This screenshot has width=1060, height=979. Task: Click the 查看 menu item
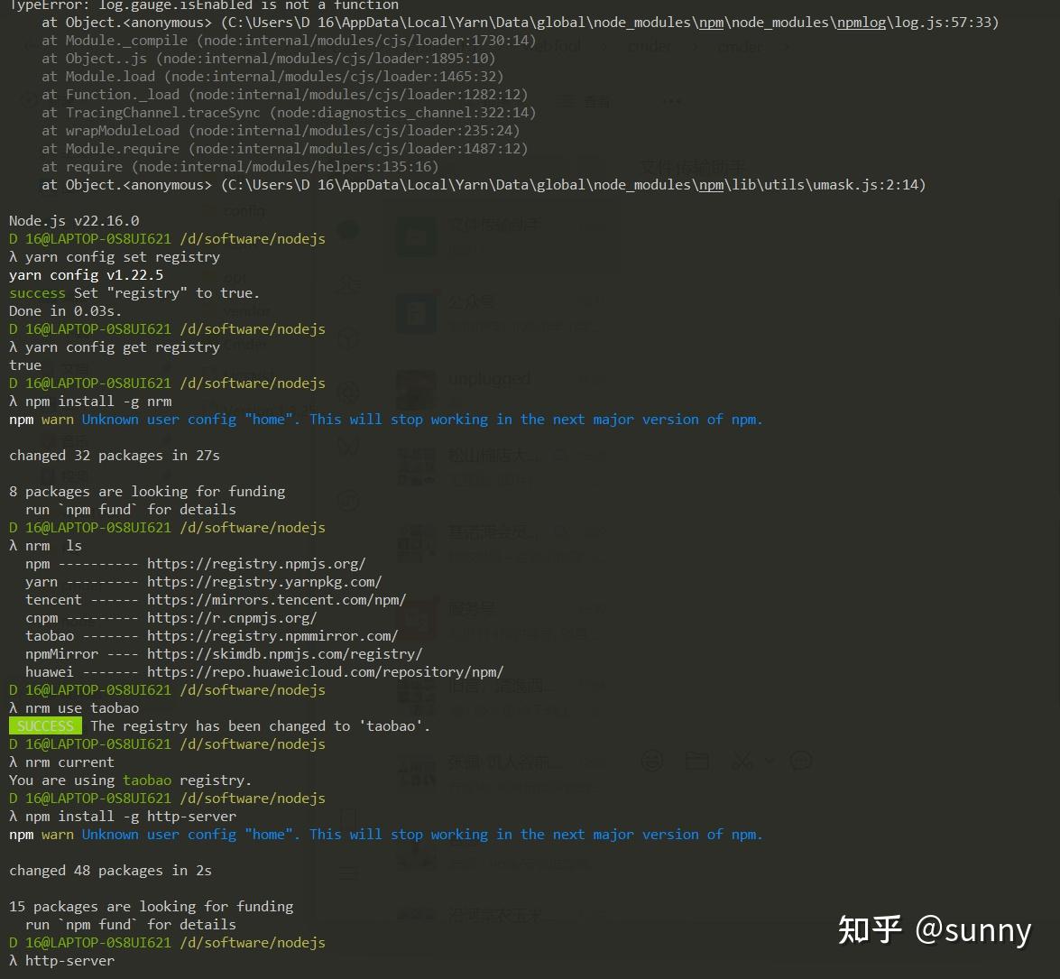(598, 102)
